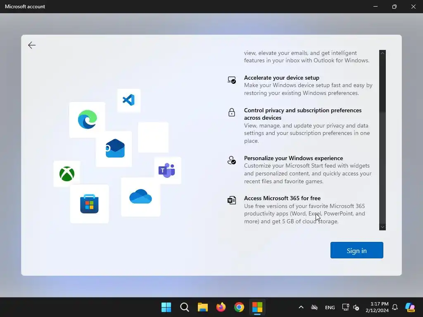
Task: Click the OneDrive tray icon
Action: pyautogui.click(x=314, y=307)
